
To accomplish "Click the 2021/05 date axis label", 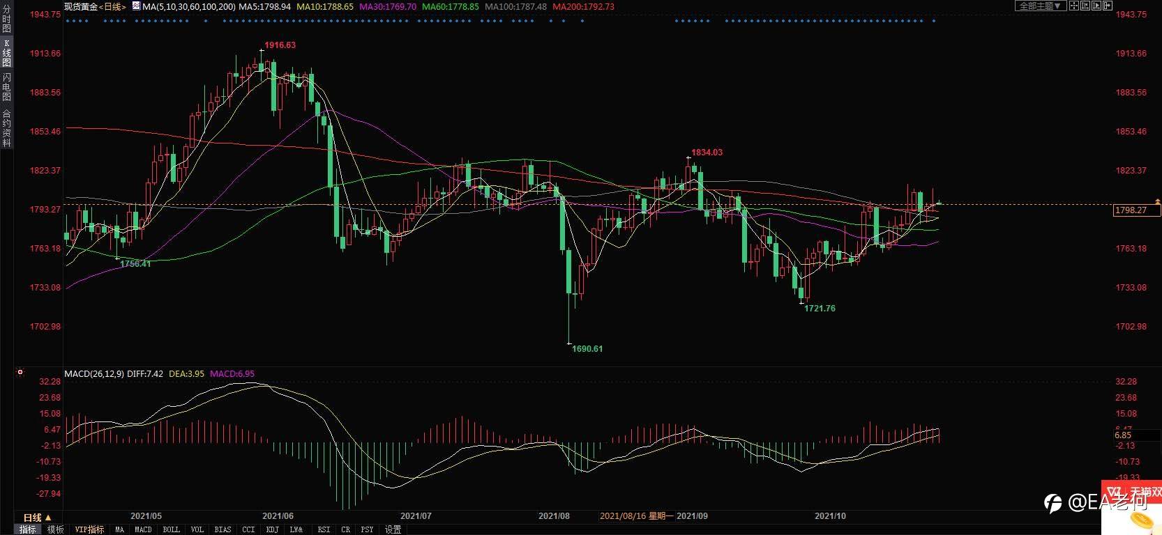I will pos(146,516).
